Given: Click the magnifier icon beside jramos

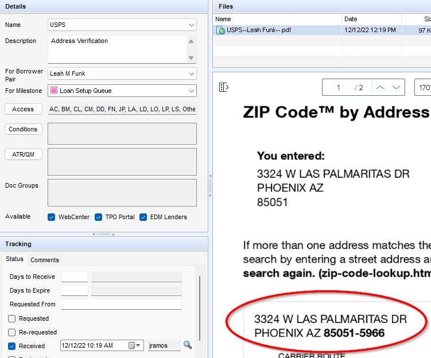Looking at the screenshot, I should (x=187, y=345).
